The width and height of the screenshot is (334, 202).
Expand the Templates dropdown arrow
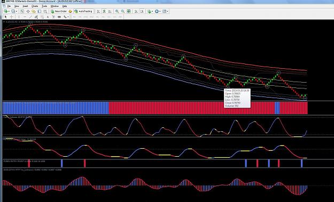click(168, 11)
